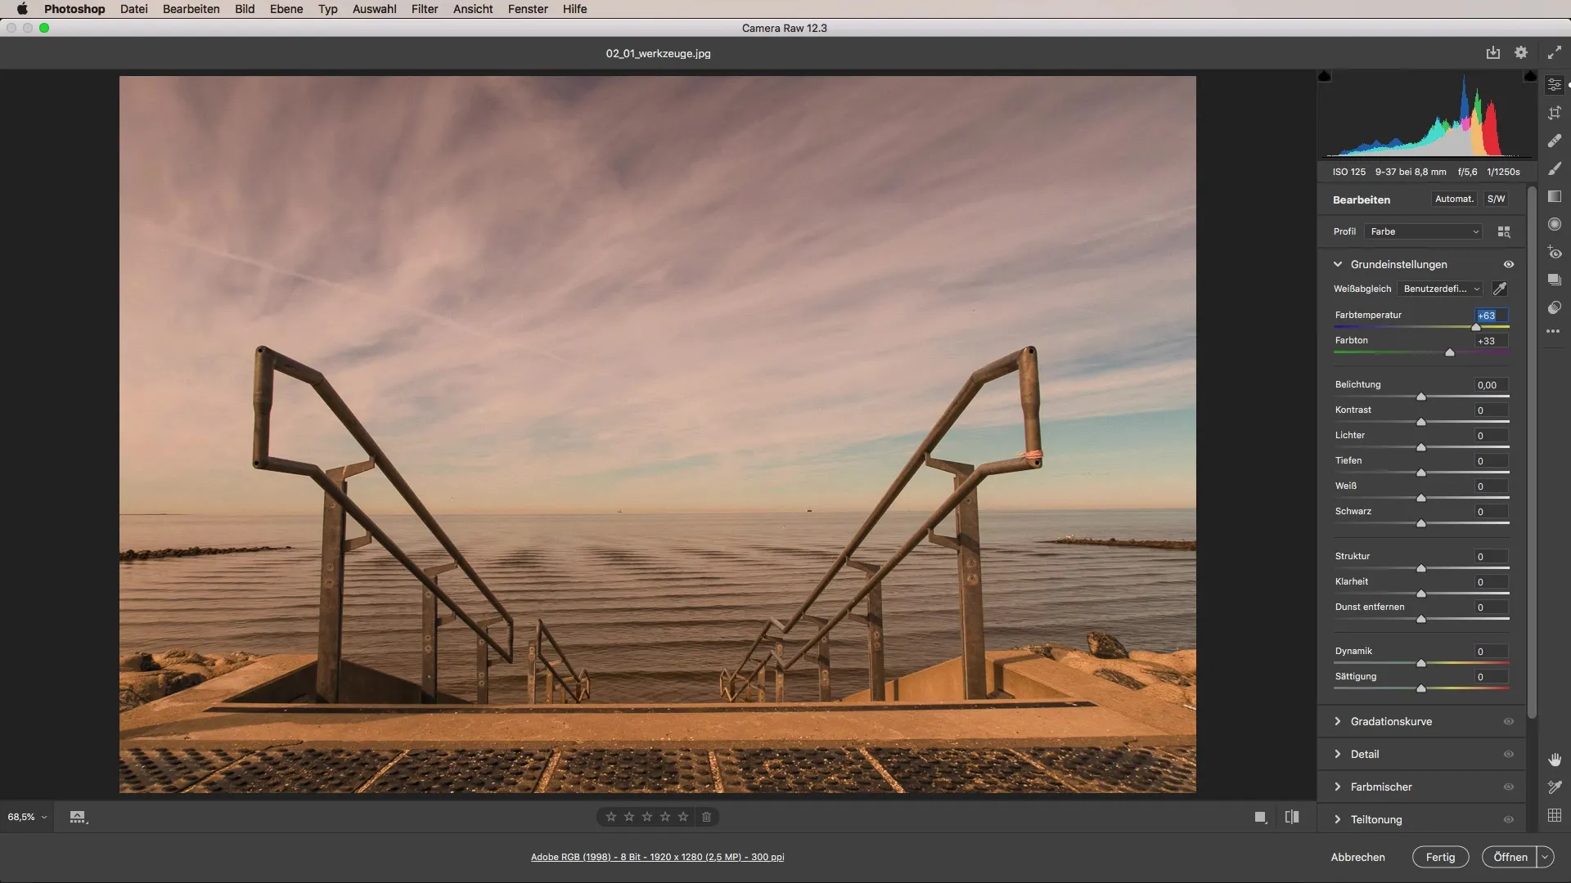Select the Spot Removal bandage tool
The width and height of the screenshot is (1571, 883).
coord(1555,141)
